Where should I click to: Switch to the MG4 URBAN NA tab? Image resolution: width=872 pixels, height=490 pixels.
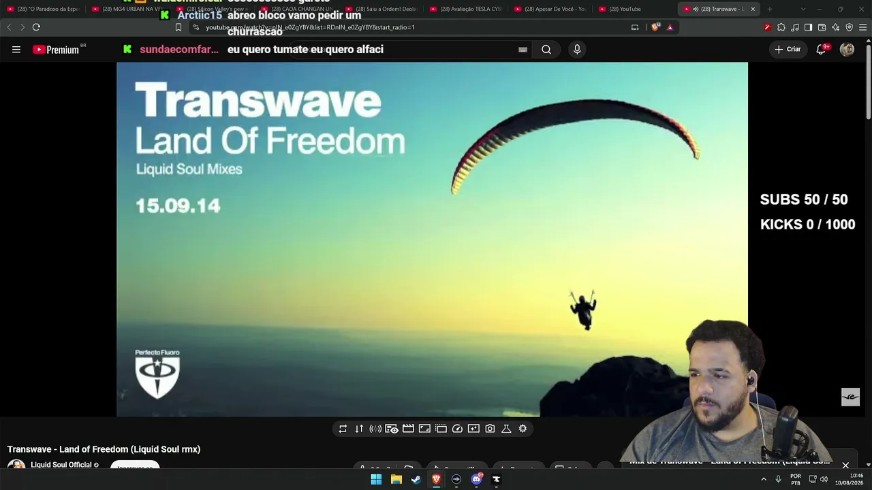click(x=128, y=9)
